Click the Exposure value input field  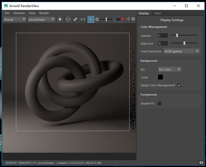163,44
